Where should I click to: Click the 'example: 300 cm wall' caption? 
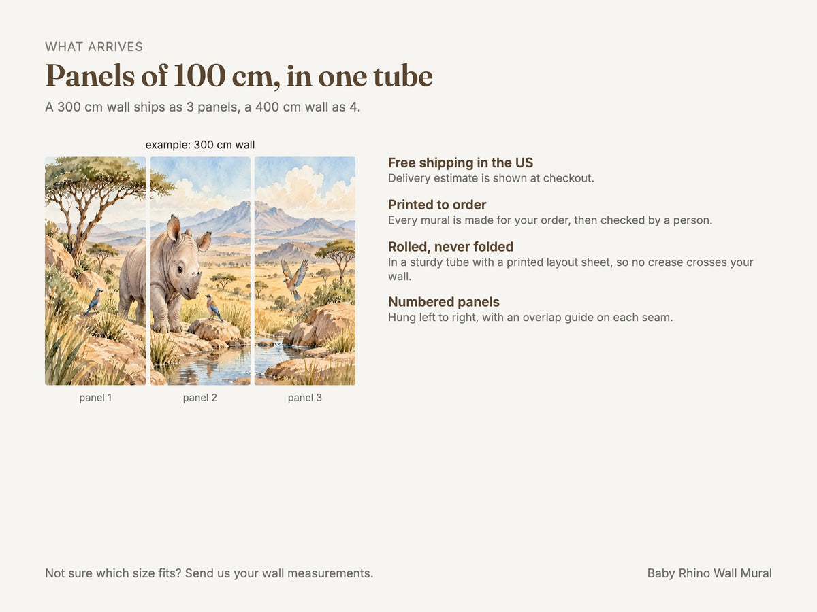coord(200,145)
